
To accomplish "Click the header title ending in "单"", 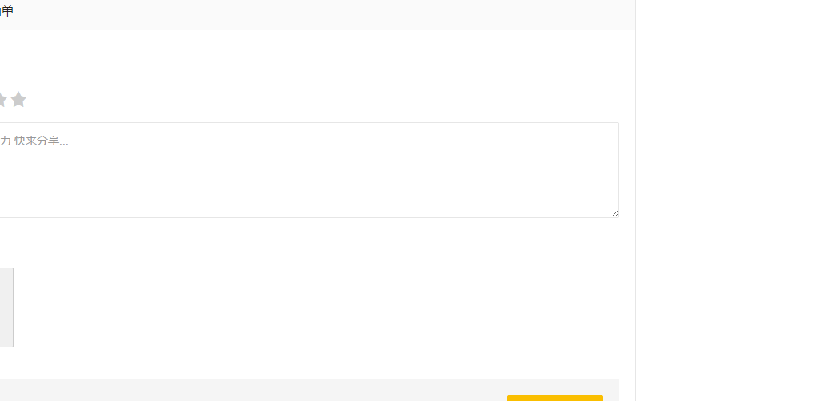I will click(7, 11).
